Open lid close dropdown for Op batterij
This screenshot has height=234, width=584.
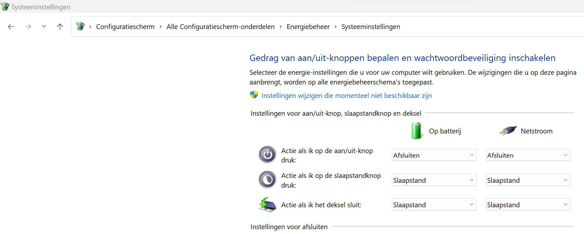[x=434, y=205]
